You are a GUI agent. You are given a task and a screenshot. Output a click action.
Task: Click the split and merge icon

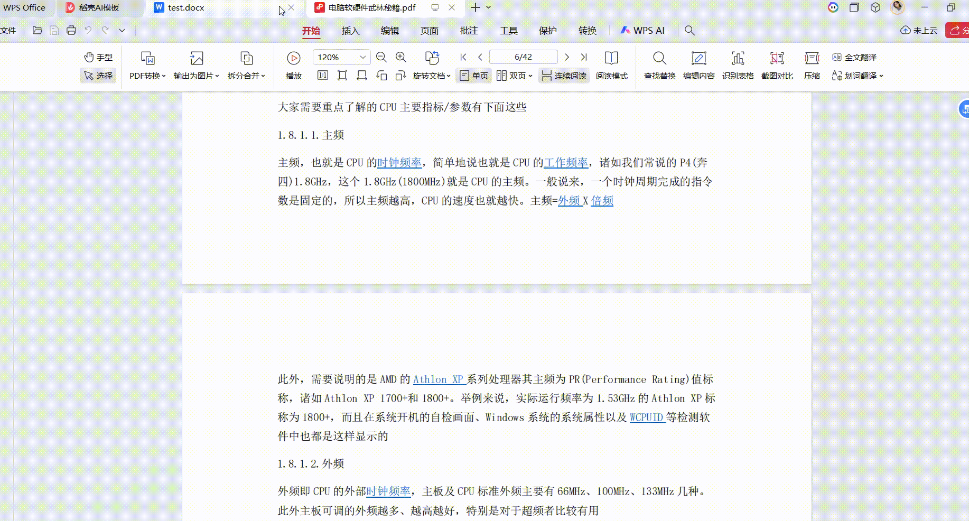[246, 58]
